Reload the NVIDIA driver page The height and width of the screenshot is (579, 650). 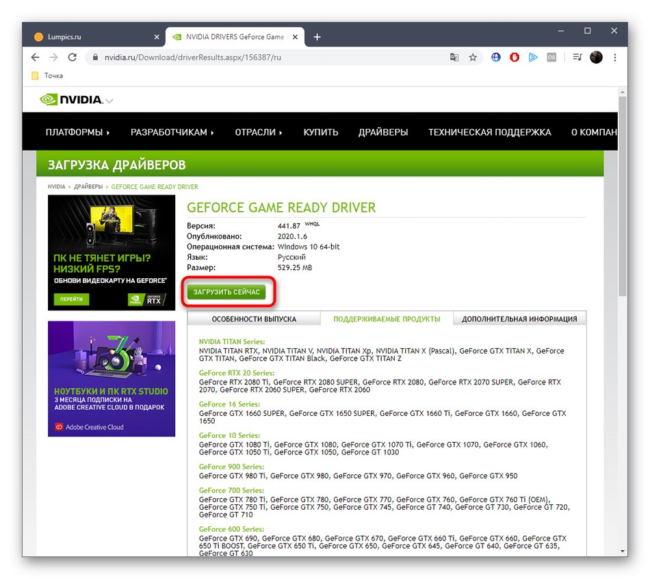[x=72, y=58]
